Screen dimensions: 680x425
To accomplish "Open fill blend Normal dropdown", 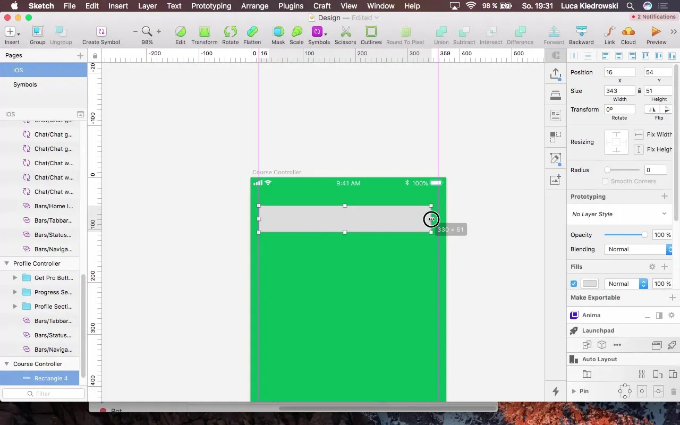I will [626, 284].
